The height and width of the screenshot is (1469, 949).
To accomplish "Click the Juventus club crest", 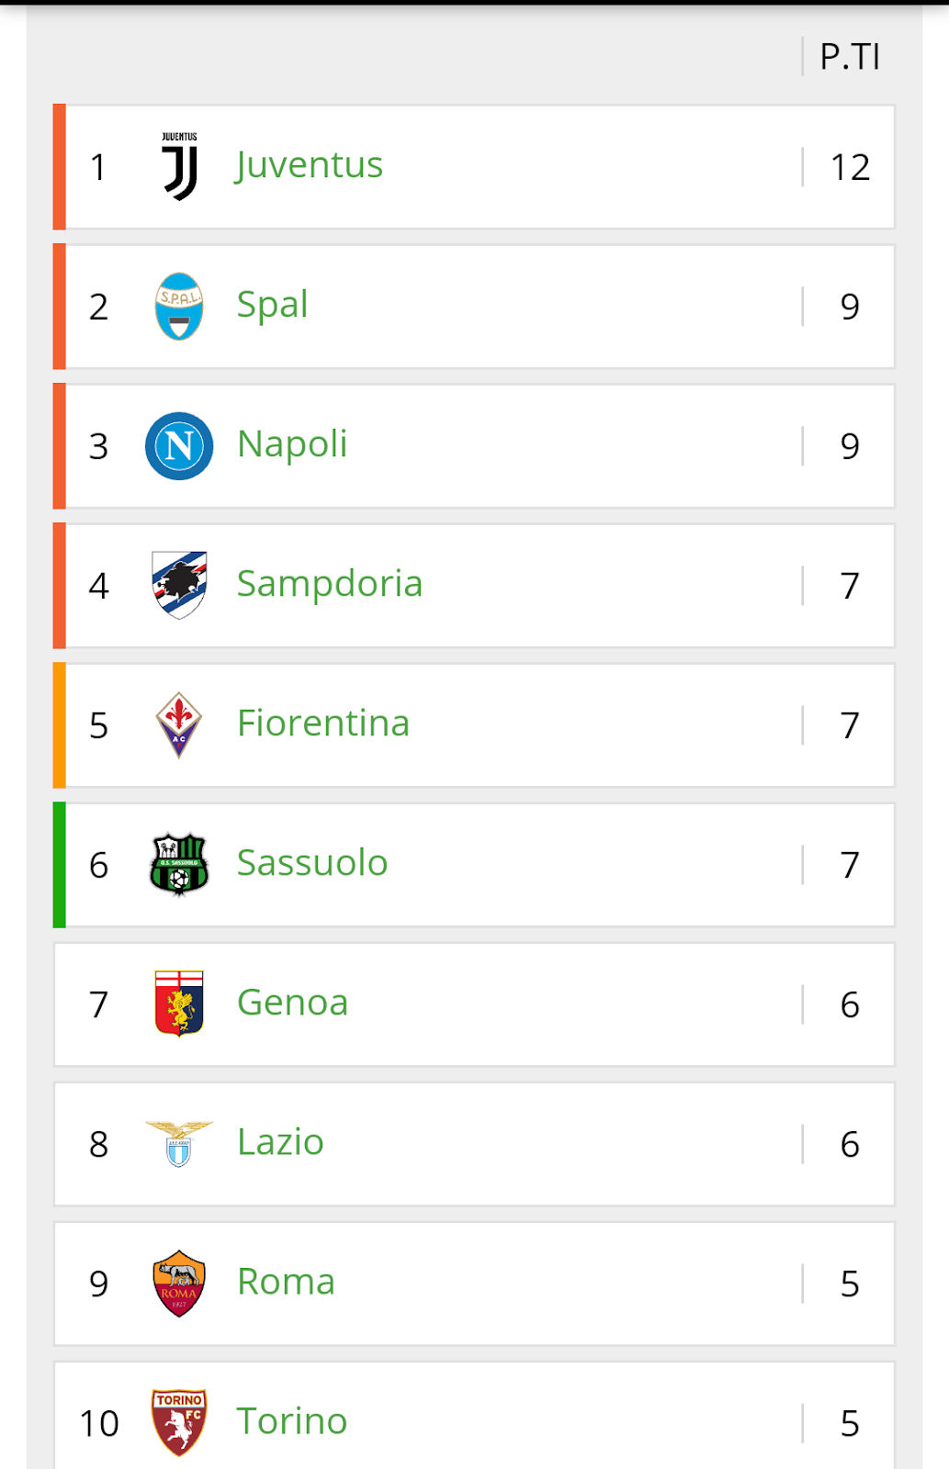I will pyautogui.click(x=179, y=166).
